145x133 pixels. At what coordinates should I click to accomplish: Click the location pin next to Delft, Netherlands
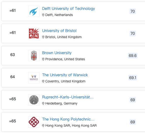43,15
